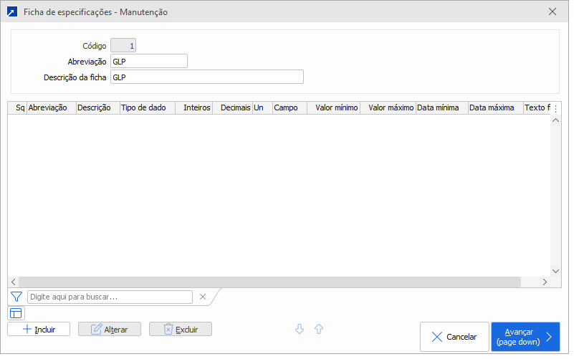
Task: Advance with Avançar (page down) button
Action: click(525, 337)
